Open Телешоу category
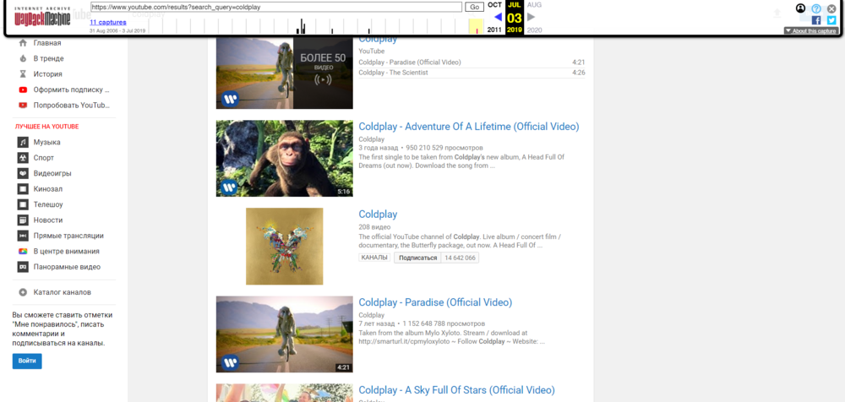 [x=48, y=204]
